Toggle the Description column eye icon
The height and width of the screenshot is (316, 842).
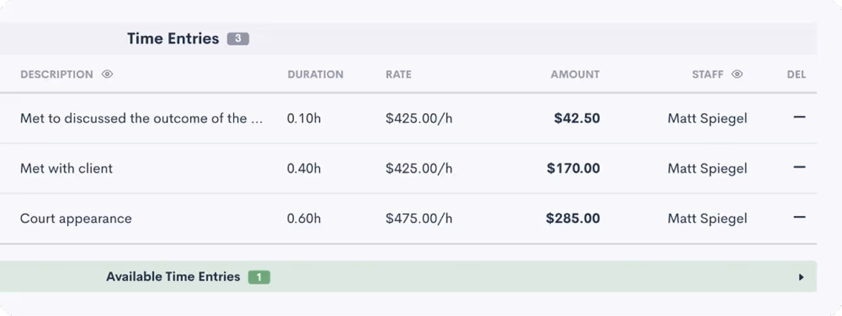click(107, 74)
